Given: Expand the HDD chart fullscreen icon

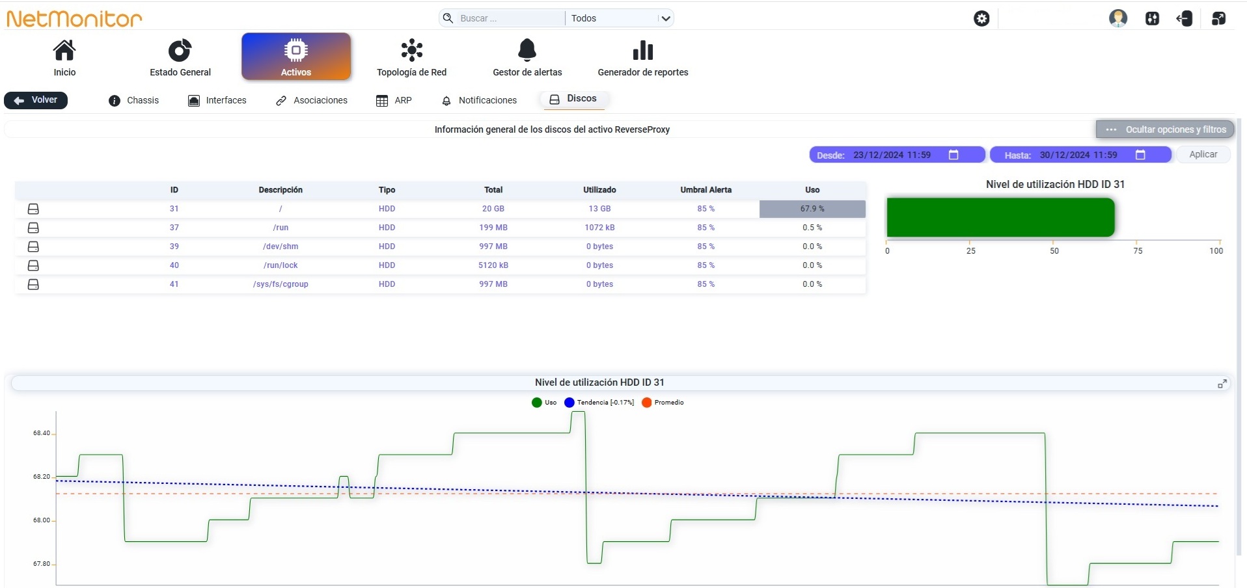Looking at the screenshot, I should pyautogui.click(x=1222, y=384).
